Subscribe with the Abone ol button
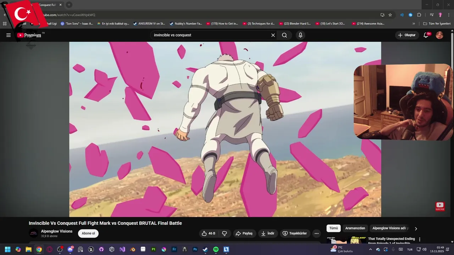This screenshot has height=255, width=454. point(88,233)
